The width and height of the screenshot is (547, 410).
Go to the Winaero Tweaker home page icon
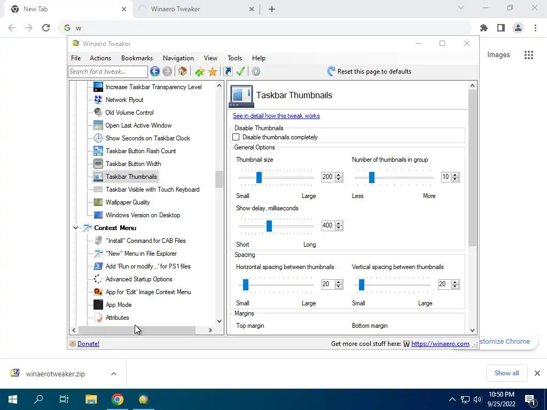point(182,72)
